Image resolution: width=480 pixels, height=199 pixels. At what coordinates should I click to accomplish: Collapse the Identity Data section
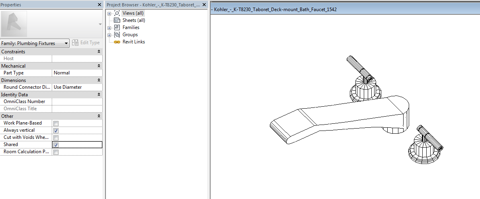[99, 95]
